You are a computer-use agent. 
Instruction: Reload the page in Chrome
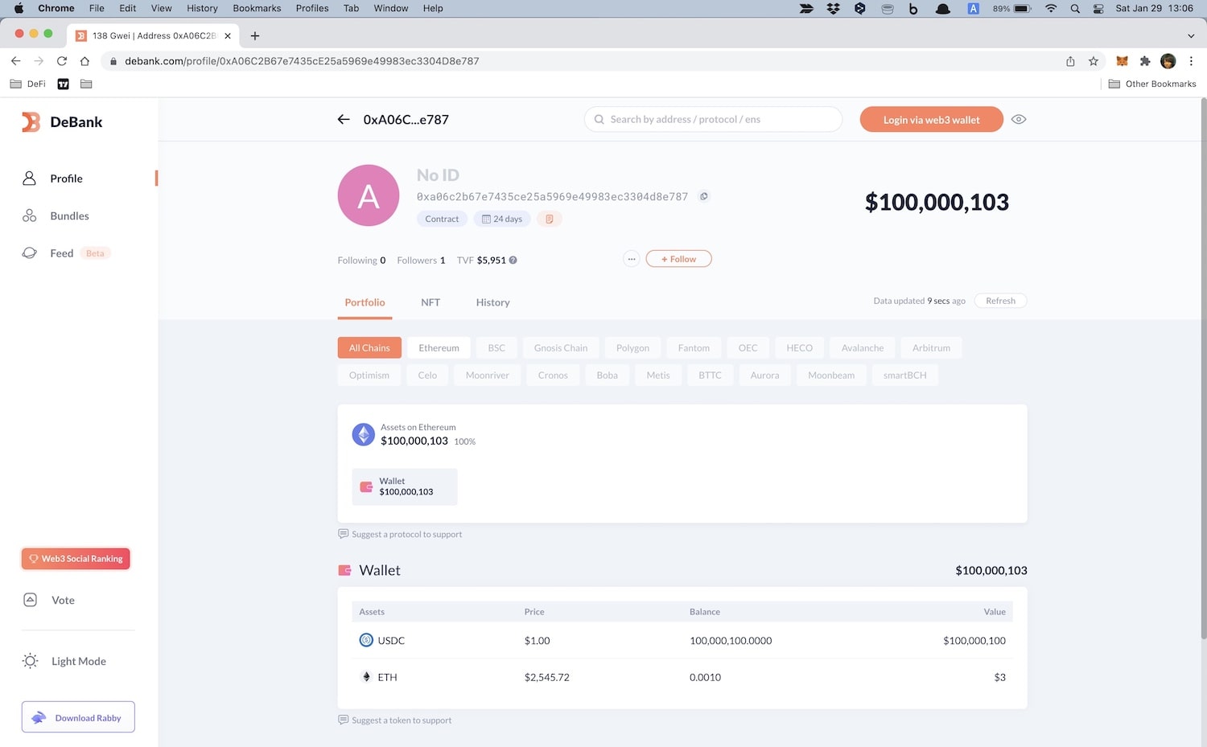(61, 61)
